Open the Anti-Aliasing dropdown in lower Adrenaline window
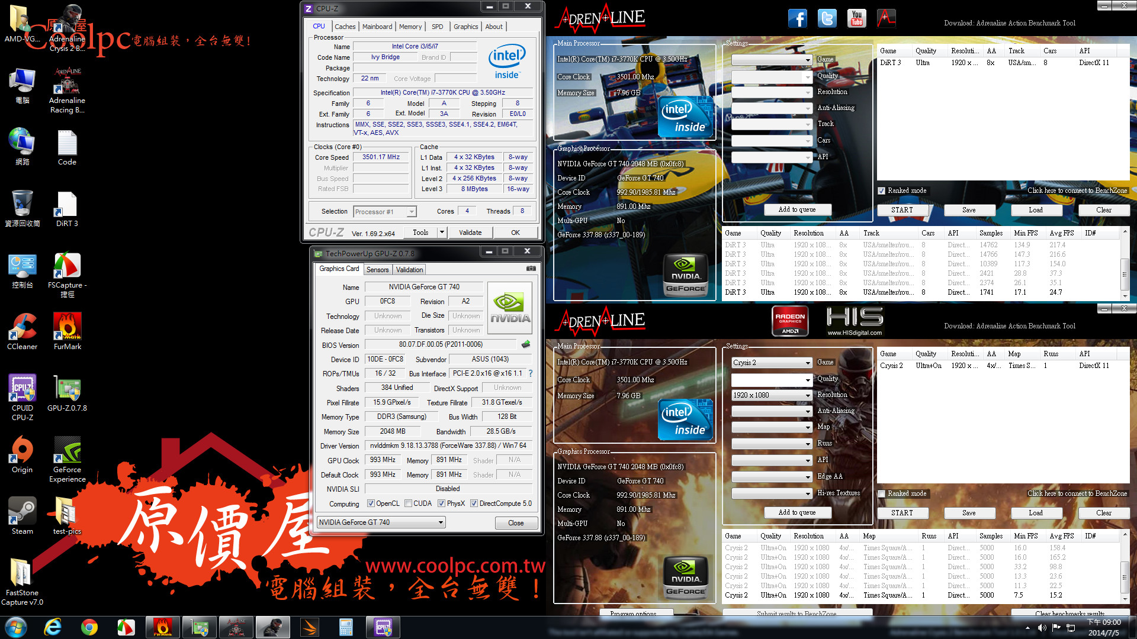Image resolution: width=1137 pixels, height=639 pixels. click(x=772, y=411)
